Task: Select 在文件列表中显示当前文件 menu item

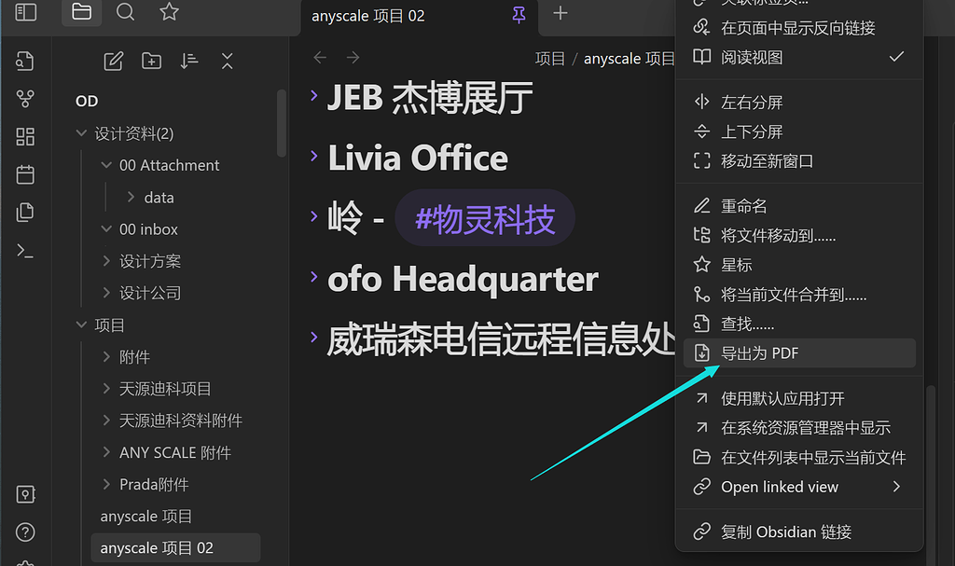Action: (x=799, y=457)
